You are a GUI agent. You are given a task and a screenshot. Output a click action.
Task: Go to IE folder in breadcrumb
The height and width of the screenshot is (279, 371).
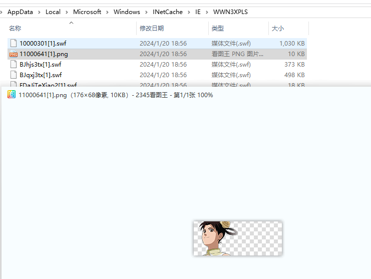[198, 12]
